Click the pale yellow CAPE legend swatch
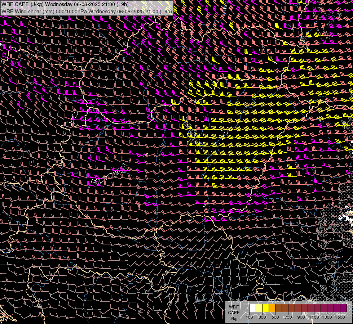 pyautogui.click(x=259, y=308)
